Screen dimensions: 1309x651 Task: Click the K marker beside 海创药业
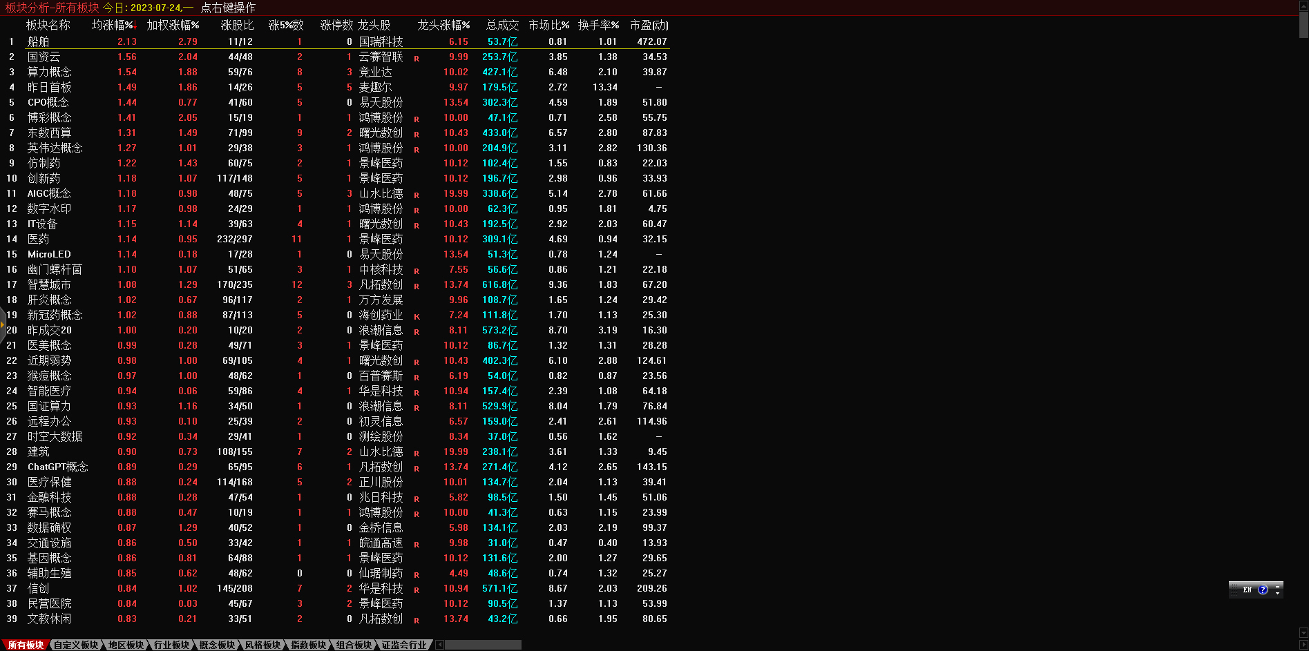coord(417,316)
